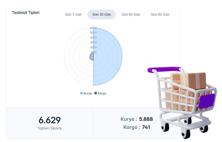Click the 6.629 total orders number
This screenshot has width=222, height=142.
pyautogui.click(x=50, y=120)
